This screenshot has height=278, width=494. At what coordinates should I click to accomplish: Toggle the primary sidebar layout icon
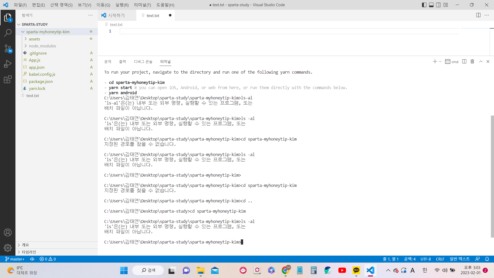point(424,5)
